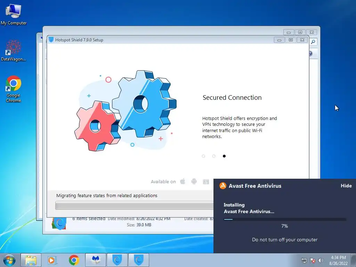Switch to the first Hotspot Shield taskbar item
356x267 pixels.
pos(117,260)
